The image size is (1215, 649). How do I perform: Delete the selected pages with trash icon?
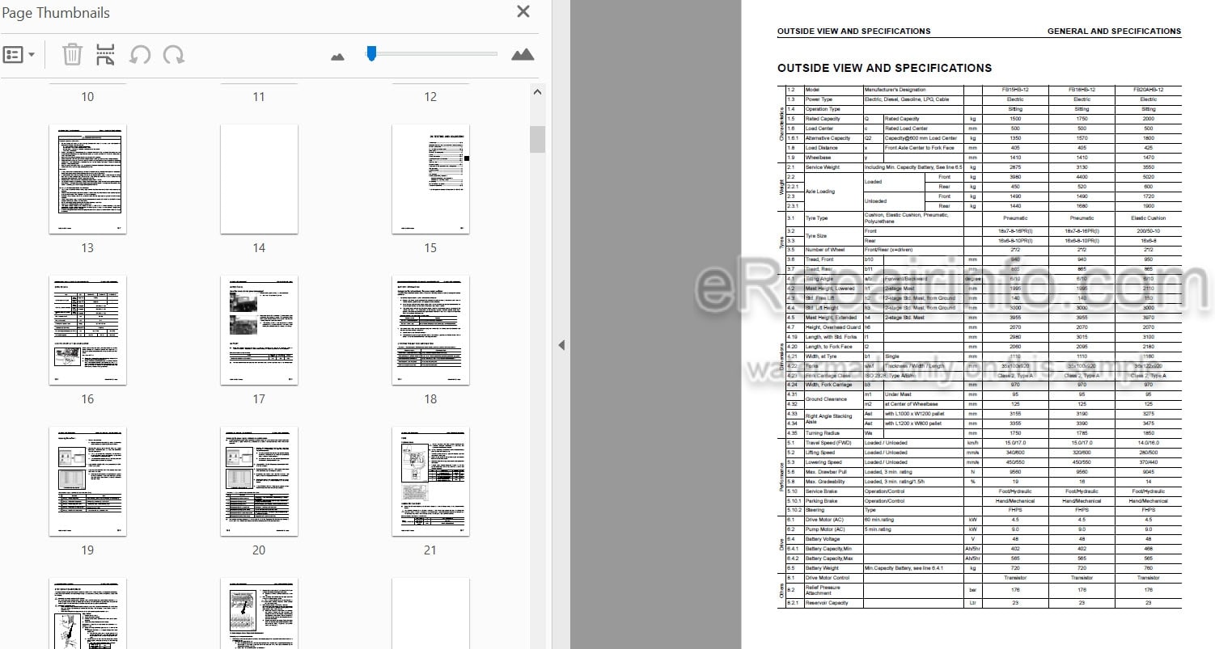point(73,55)
